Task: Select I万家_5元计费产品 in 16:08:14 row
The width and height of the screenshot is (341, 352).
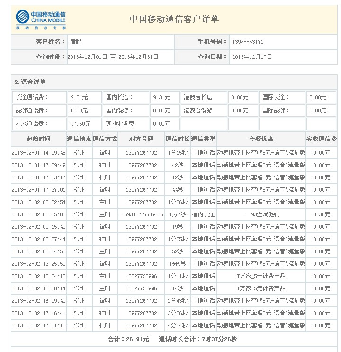Action: [261, 288]
